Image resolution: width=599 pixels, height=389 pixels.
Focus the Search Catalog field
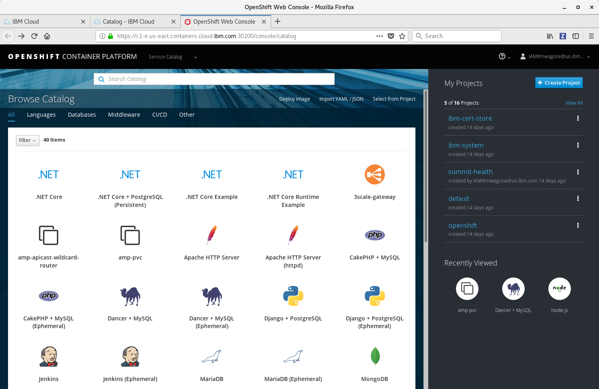tap(214, 79)
